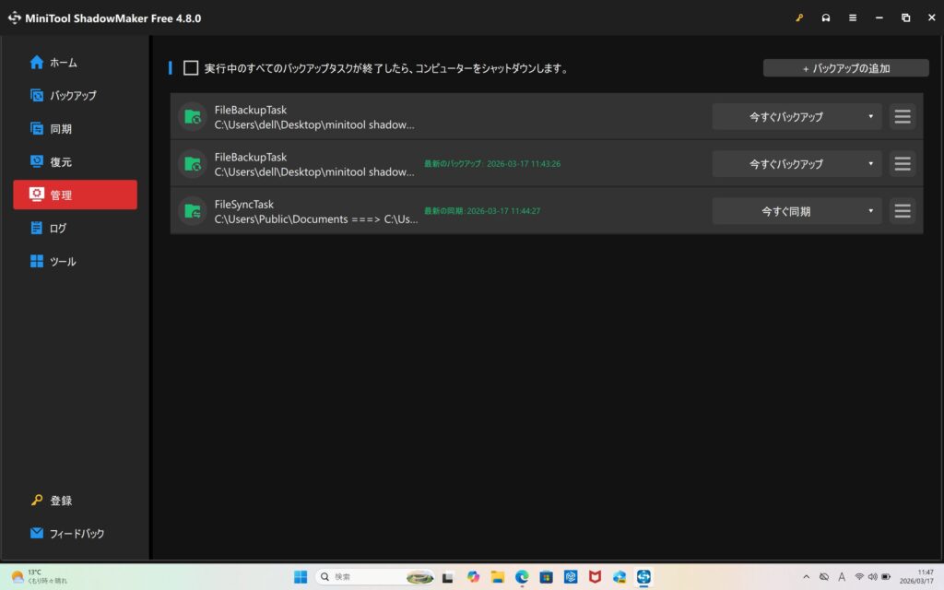Open hamburger menu for FileSyncTask

tap(903, 211)
